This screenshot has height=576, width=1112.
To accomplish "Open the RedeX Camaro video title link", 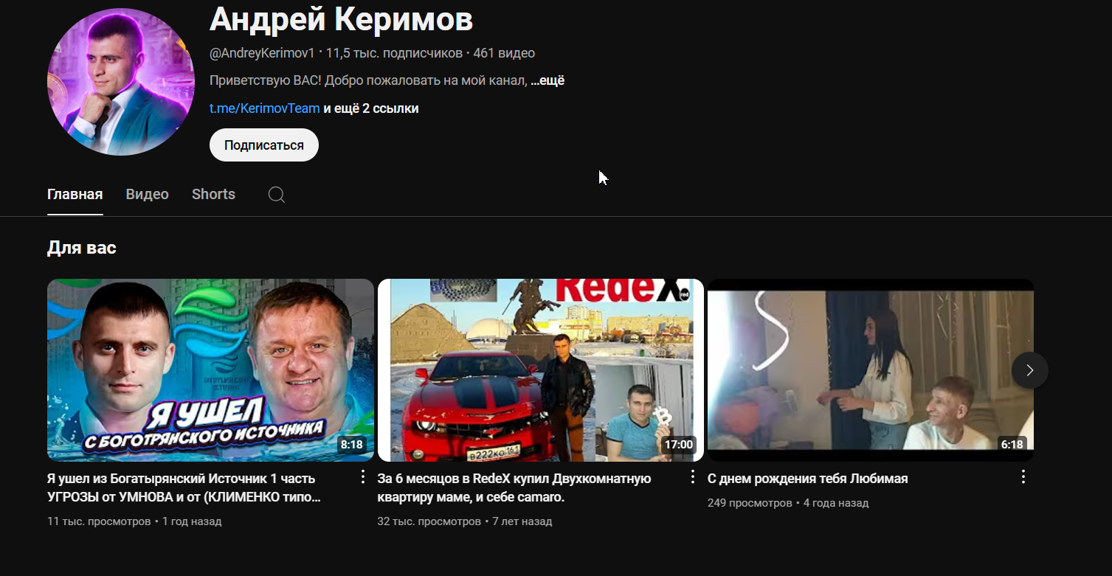I will (514, 487).
